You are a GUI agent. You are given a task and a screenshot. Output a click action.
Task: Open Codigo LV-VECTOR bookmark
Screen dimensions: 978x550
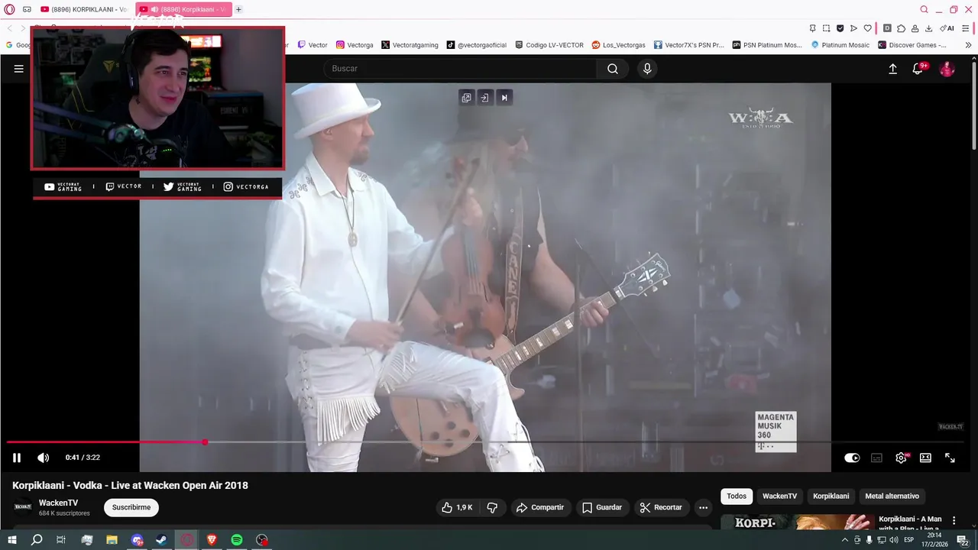(549, 45)
